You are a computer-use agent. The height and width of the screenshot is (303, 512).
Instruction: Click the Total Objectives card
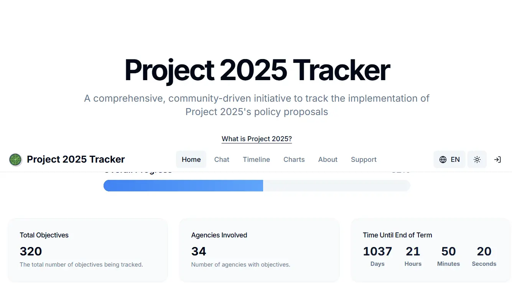coord(88,250)
